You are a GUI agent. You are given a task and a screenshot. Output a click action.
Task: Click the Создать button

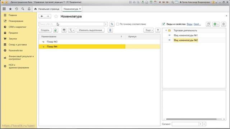45,30
